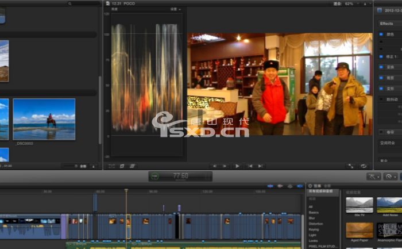Select the Crop tool icon below viewer
The height and width of the screenshot is (249, 402).
click(122, 166)
